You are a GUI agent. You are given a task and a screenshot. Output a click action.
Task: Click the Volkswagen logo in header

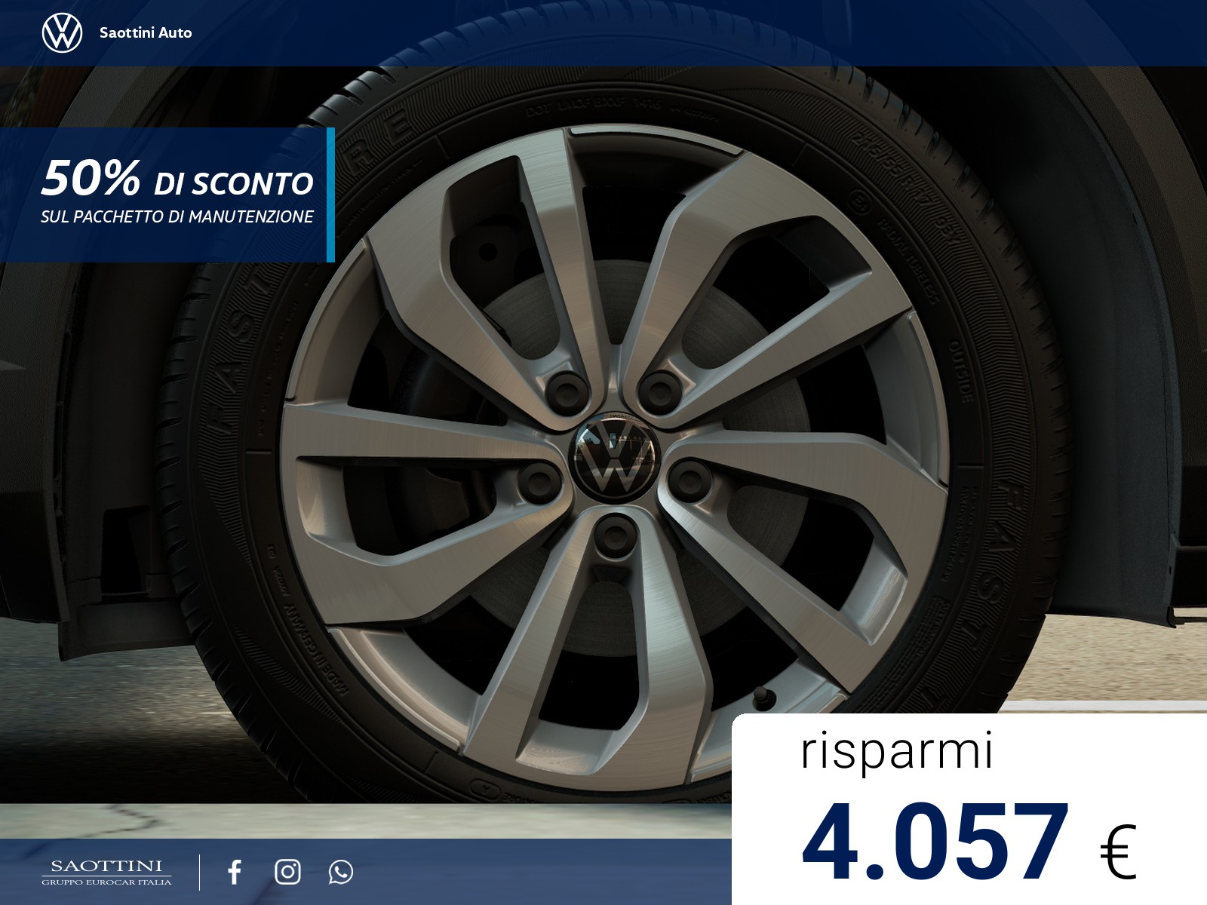(62, 33)
